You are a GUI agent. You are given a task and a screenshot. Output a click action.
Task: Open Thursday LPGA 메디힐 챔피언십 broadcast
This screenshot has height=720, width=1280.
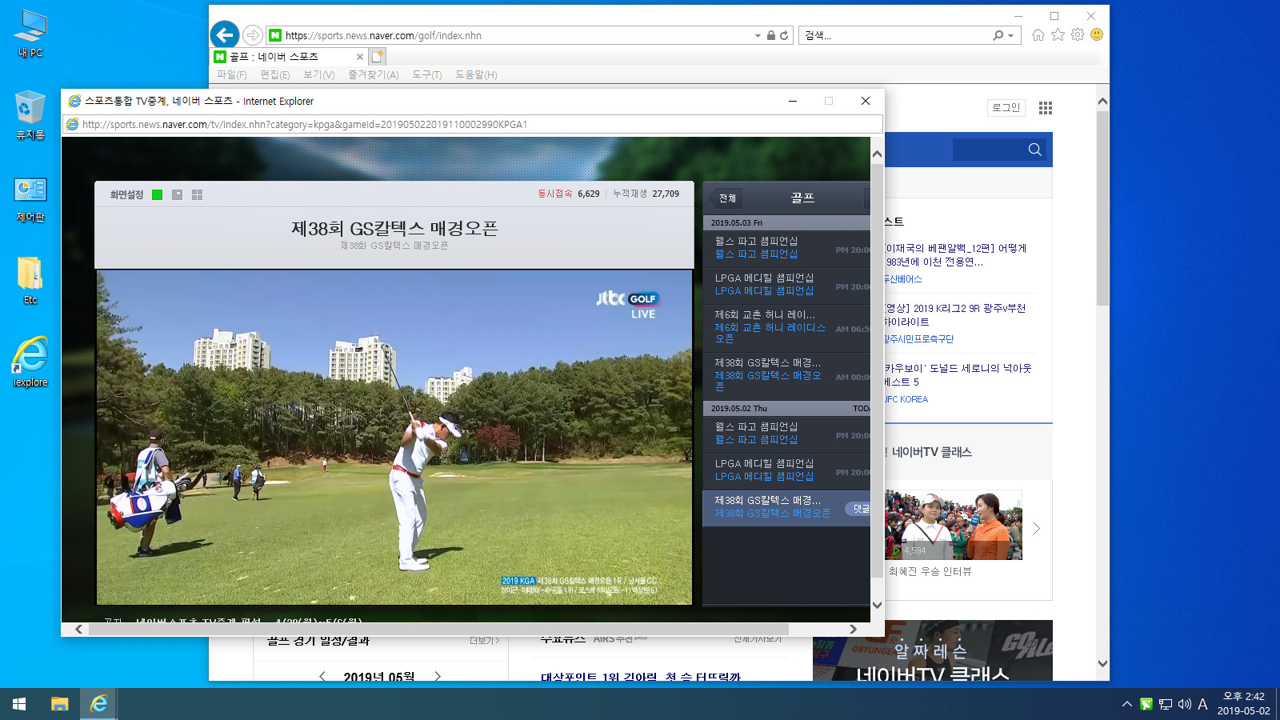(x=786, y=470)
